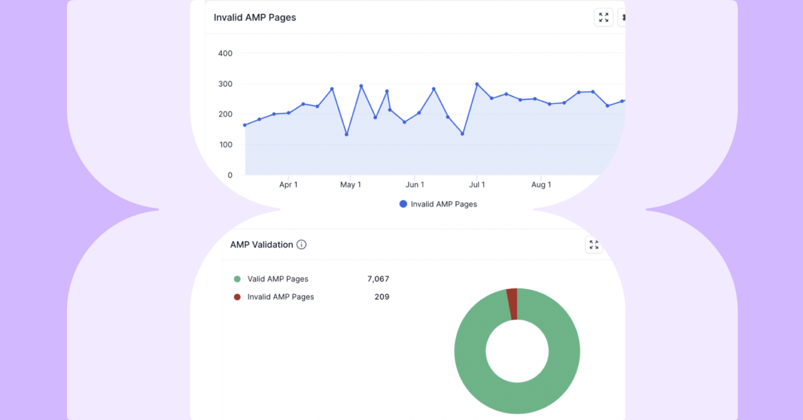Select the peak data point near May 1

click(361, 85)
